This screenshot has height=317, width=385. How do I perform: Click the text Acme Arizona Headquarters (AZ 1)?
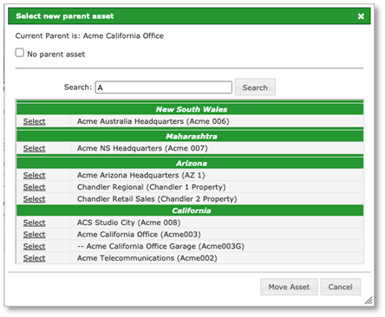[x=140, y=175]
